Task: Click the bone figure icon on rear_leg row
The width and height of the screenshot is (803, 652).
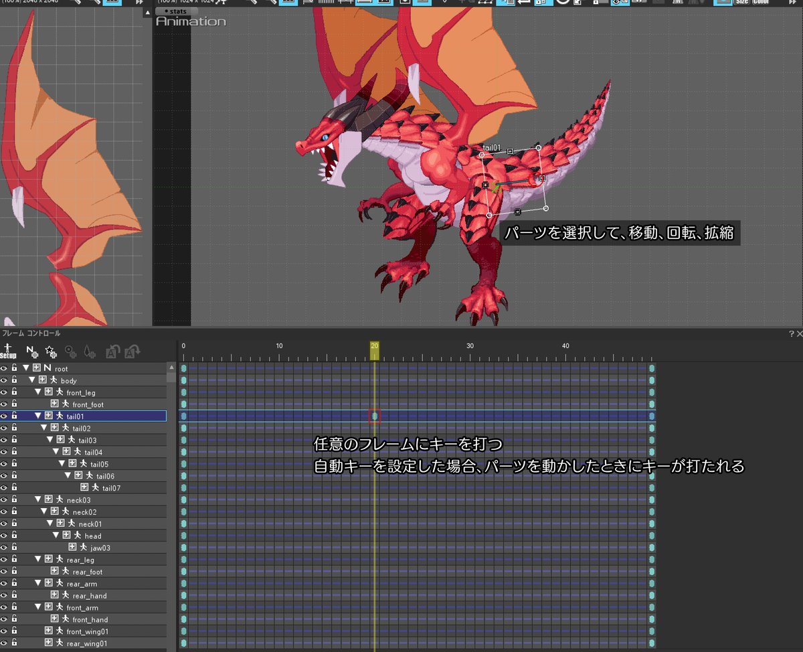Action: pyautogui.click(x=60, y=560)
